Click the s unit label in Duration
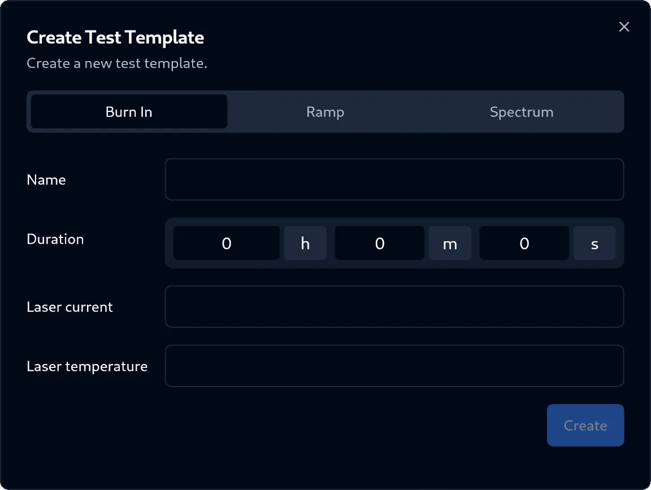Image resolution: width=651 pixels, height=490 pixels. pos(594,243)
